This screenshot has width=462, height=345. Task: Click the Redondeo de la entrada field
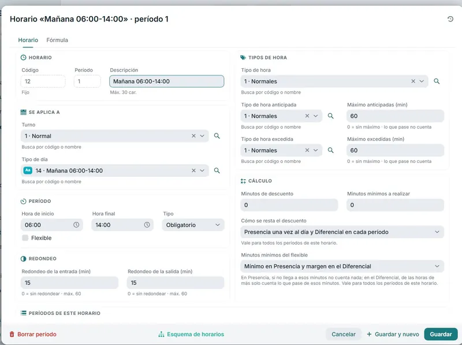click(x=69, y=283)
